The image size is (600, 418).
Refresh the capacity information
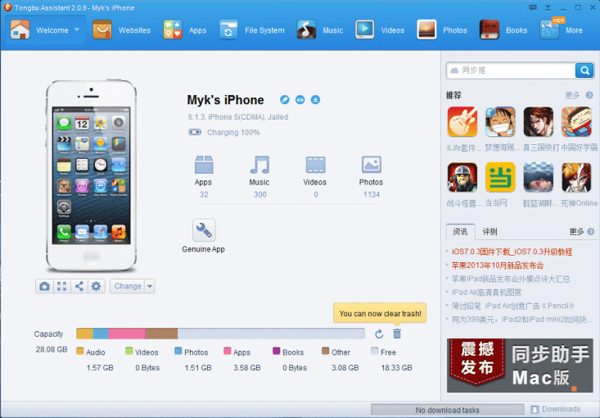[x=379, y=334]
